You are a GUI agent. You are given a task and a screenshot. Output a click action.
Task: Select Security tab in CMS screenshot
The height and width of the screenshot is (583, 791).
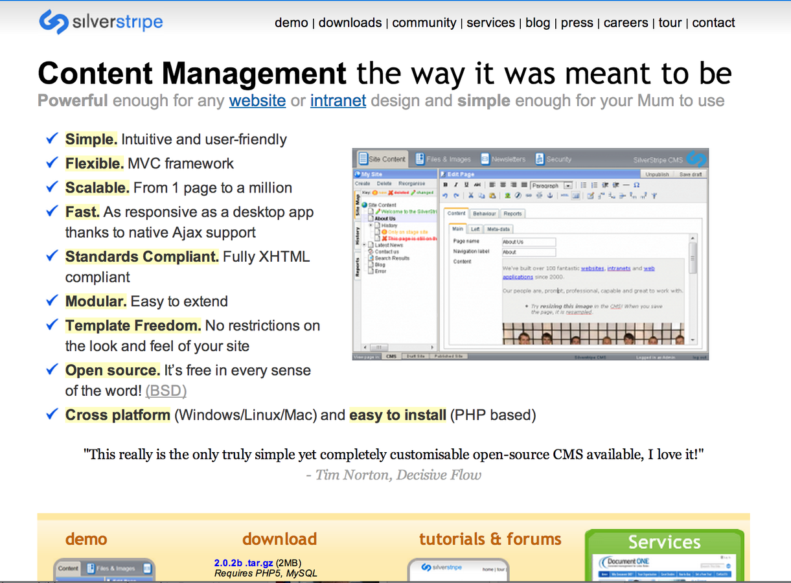point(553,159)
